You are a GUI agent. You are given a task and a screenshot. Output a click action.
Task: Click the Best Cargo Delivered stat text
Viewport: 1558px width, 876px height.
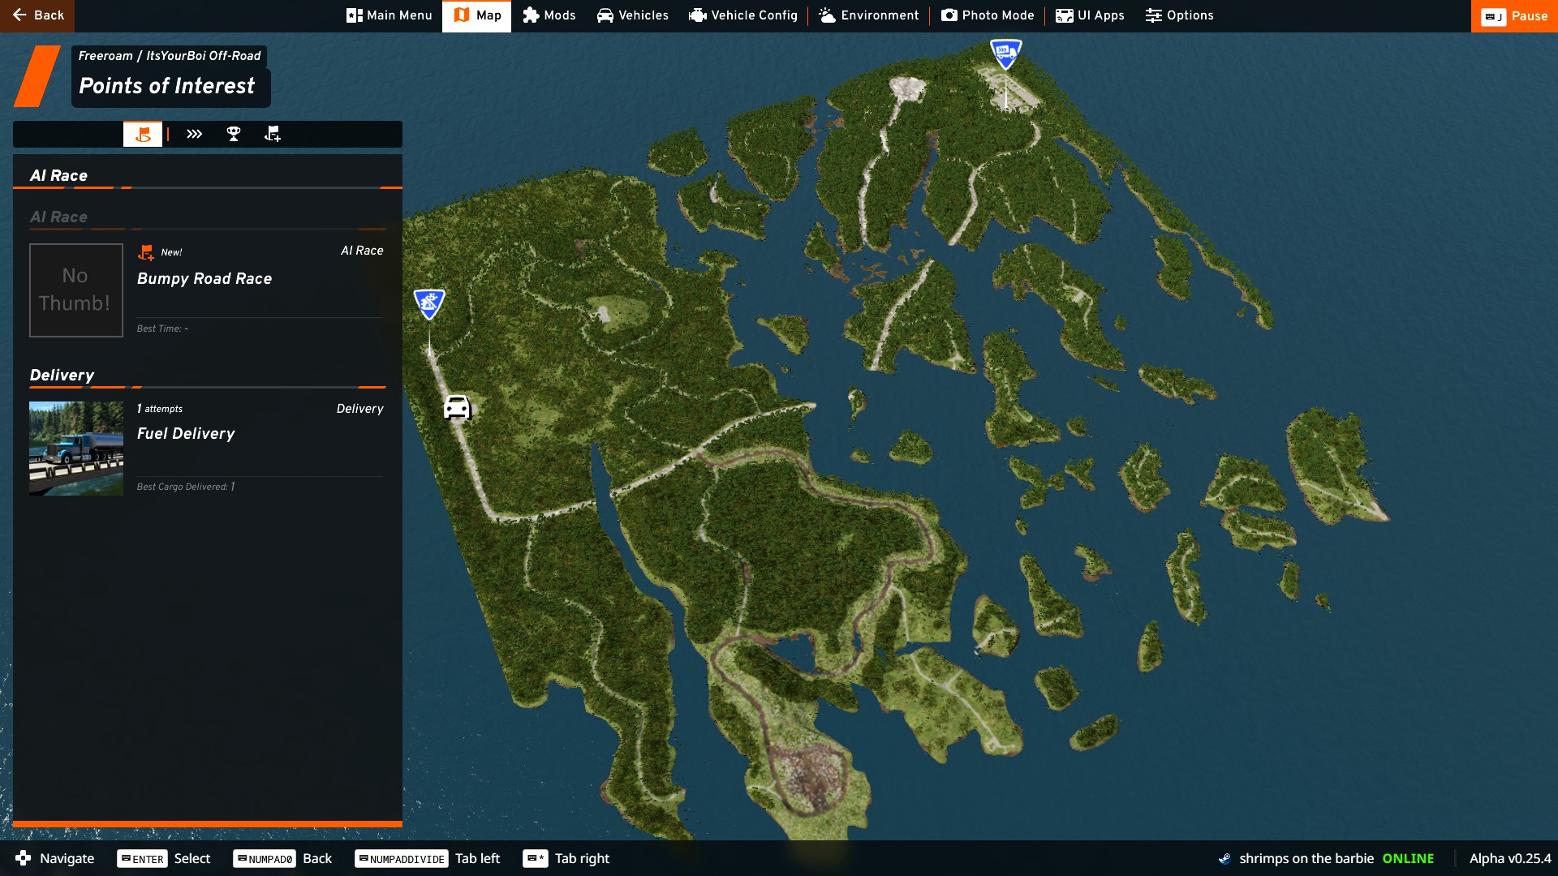pyautogui.click(x=186, y=487)
